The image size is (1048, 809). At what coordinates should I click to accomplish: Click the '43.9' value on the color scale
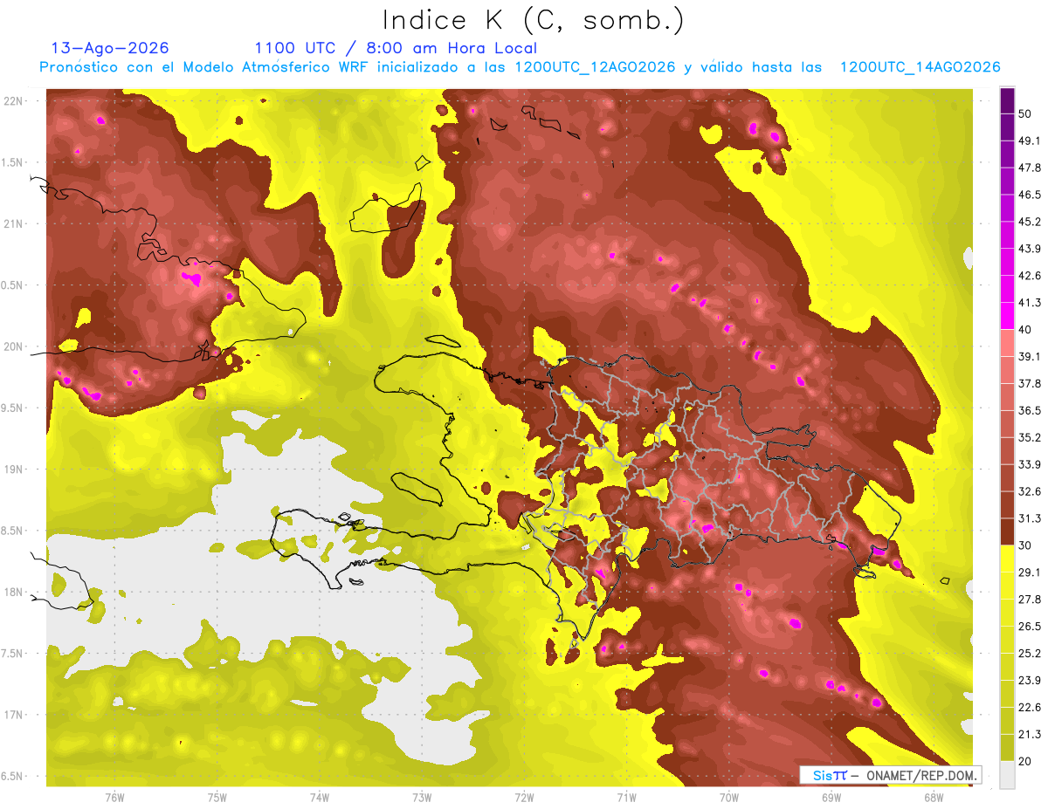tap(1029, 249)
